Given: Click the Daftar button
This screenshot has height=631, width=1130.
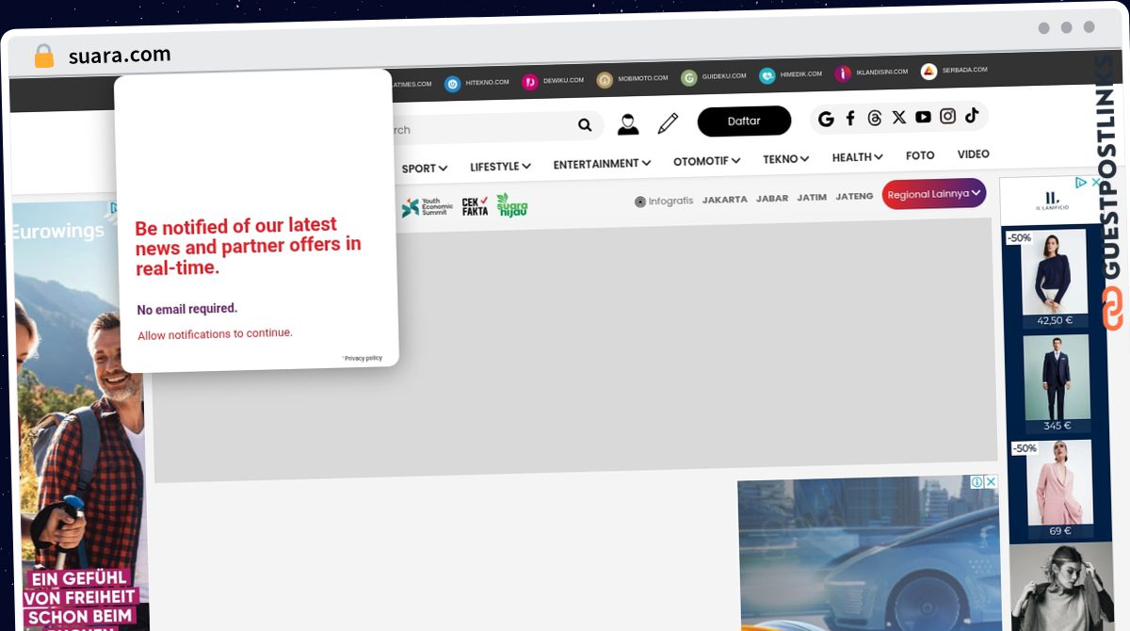Looking at the screenshot, I should coord(744,121).
